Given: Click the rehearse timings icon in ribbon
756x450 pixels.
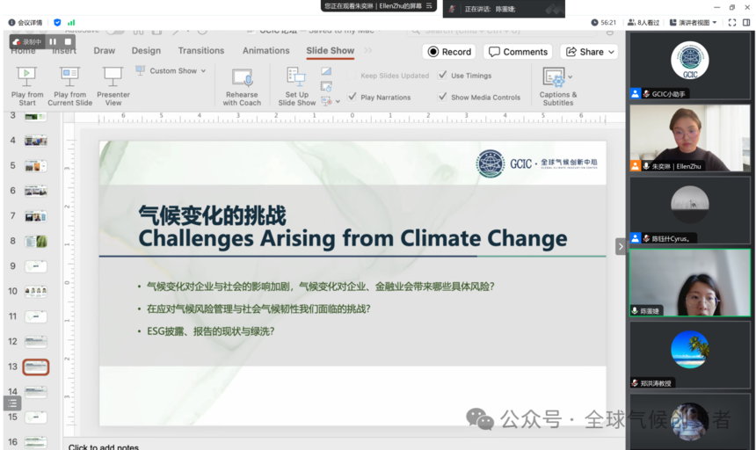Looking at the screenshot, I should pos(326,87).
